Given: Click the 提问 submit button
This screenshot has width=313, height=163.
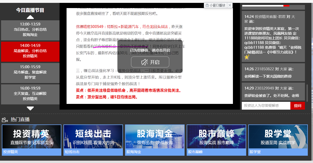Looking at the screenshot, I should click(x=297, y=106).
